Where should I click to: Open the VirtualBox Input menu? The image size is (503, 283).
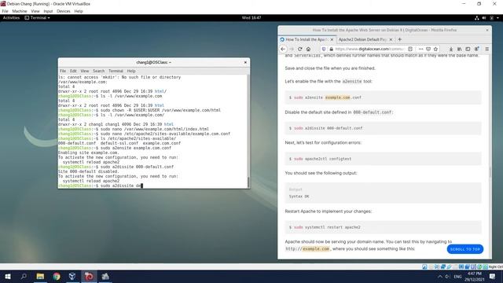click(48, 11)
